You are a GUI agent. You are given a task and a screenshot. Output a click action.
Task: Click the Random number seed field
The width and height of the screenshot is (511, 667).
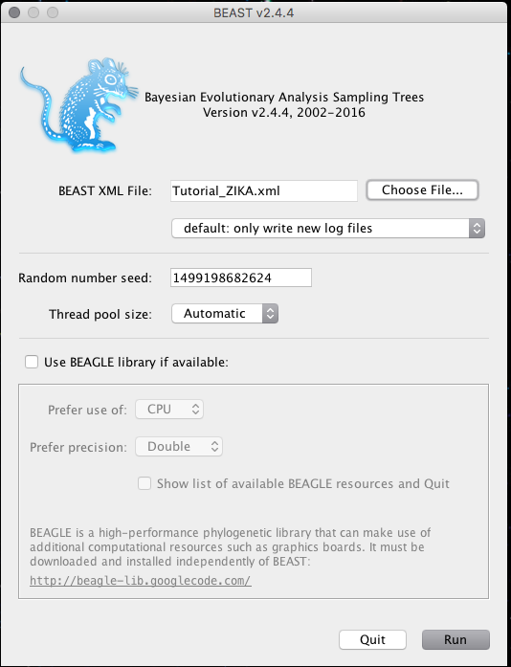pyautogui.click(x=241, y=278)
